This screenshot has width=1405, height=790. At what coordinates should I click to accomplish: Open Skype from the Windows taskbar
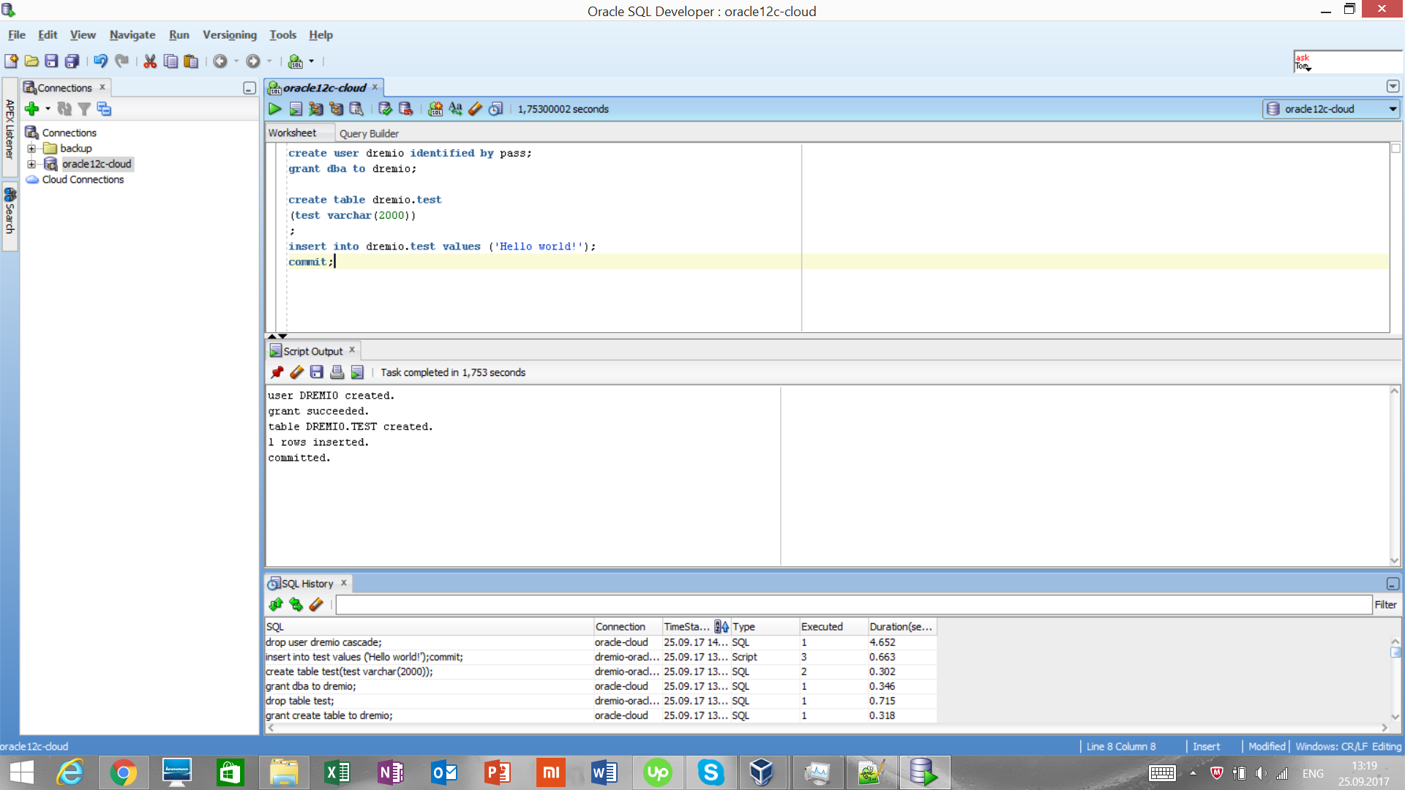click(710, 772)
